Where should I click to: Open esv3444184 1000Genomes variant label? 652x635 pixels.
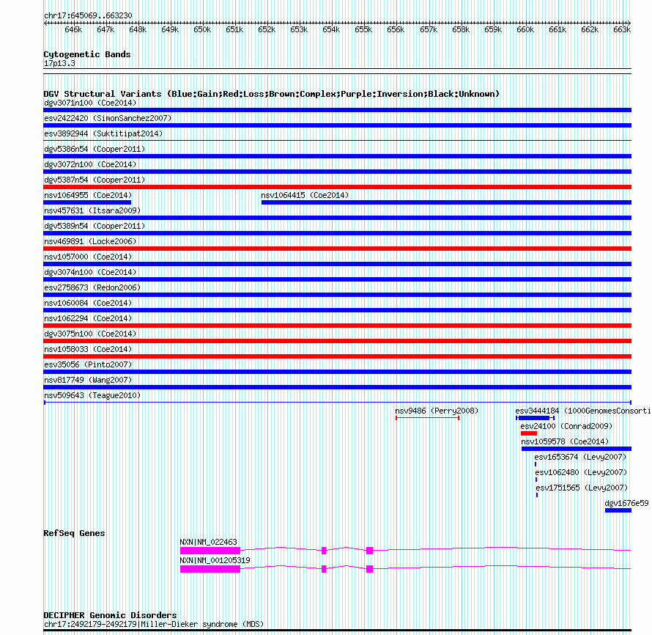click(x=583, y=411)
